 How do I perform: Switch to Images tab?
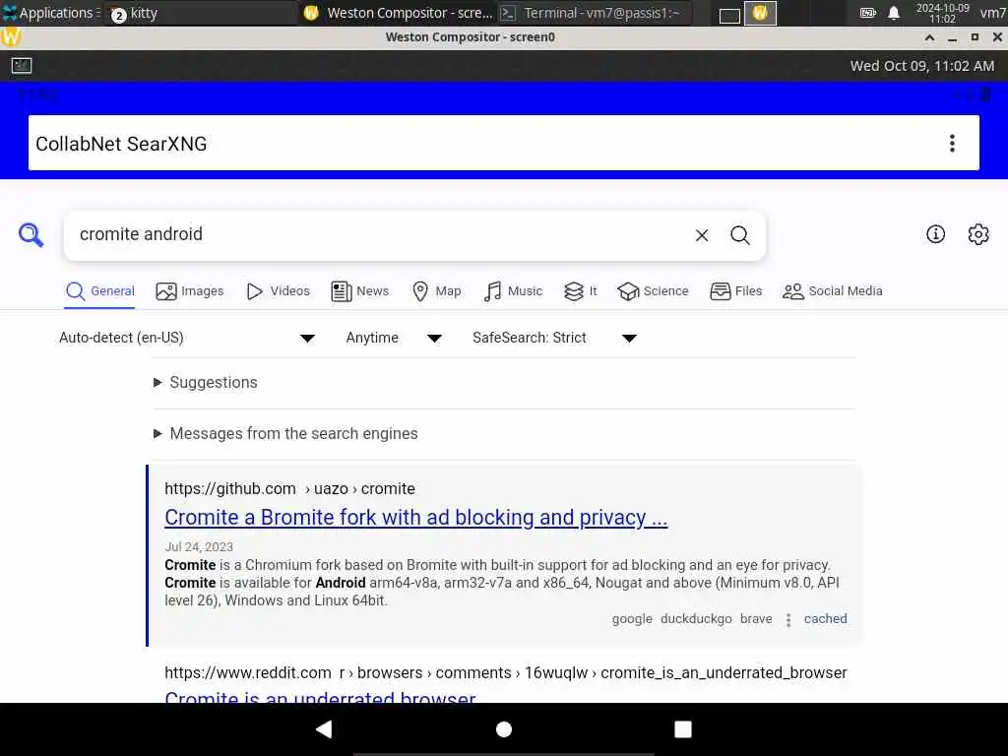190,291
